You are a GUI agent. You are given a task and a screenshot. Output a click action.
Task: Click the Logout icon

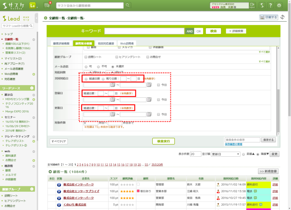tap(252, 5)
